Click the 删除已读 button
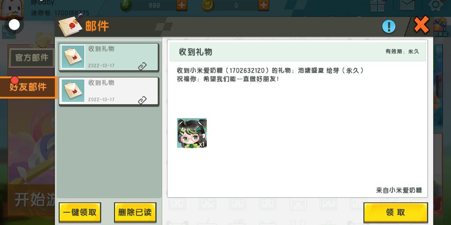This screenshot has width=451, height=225. pos(135,212)
